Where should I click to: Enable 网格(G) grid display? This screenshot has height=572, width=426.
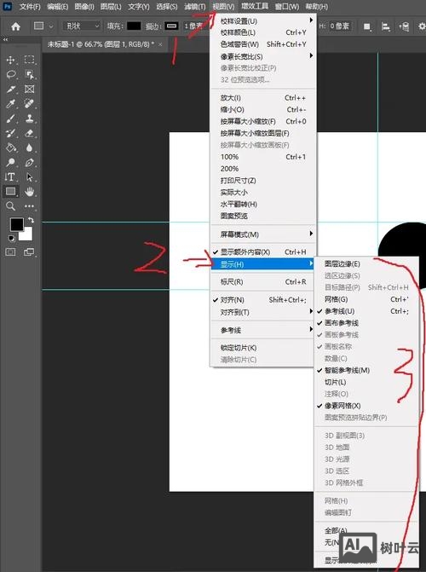[366, 299]
